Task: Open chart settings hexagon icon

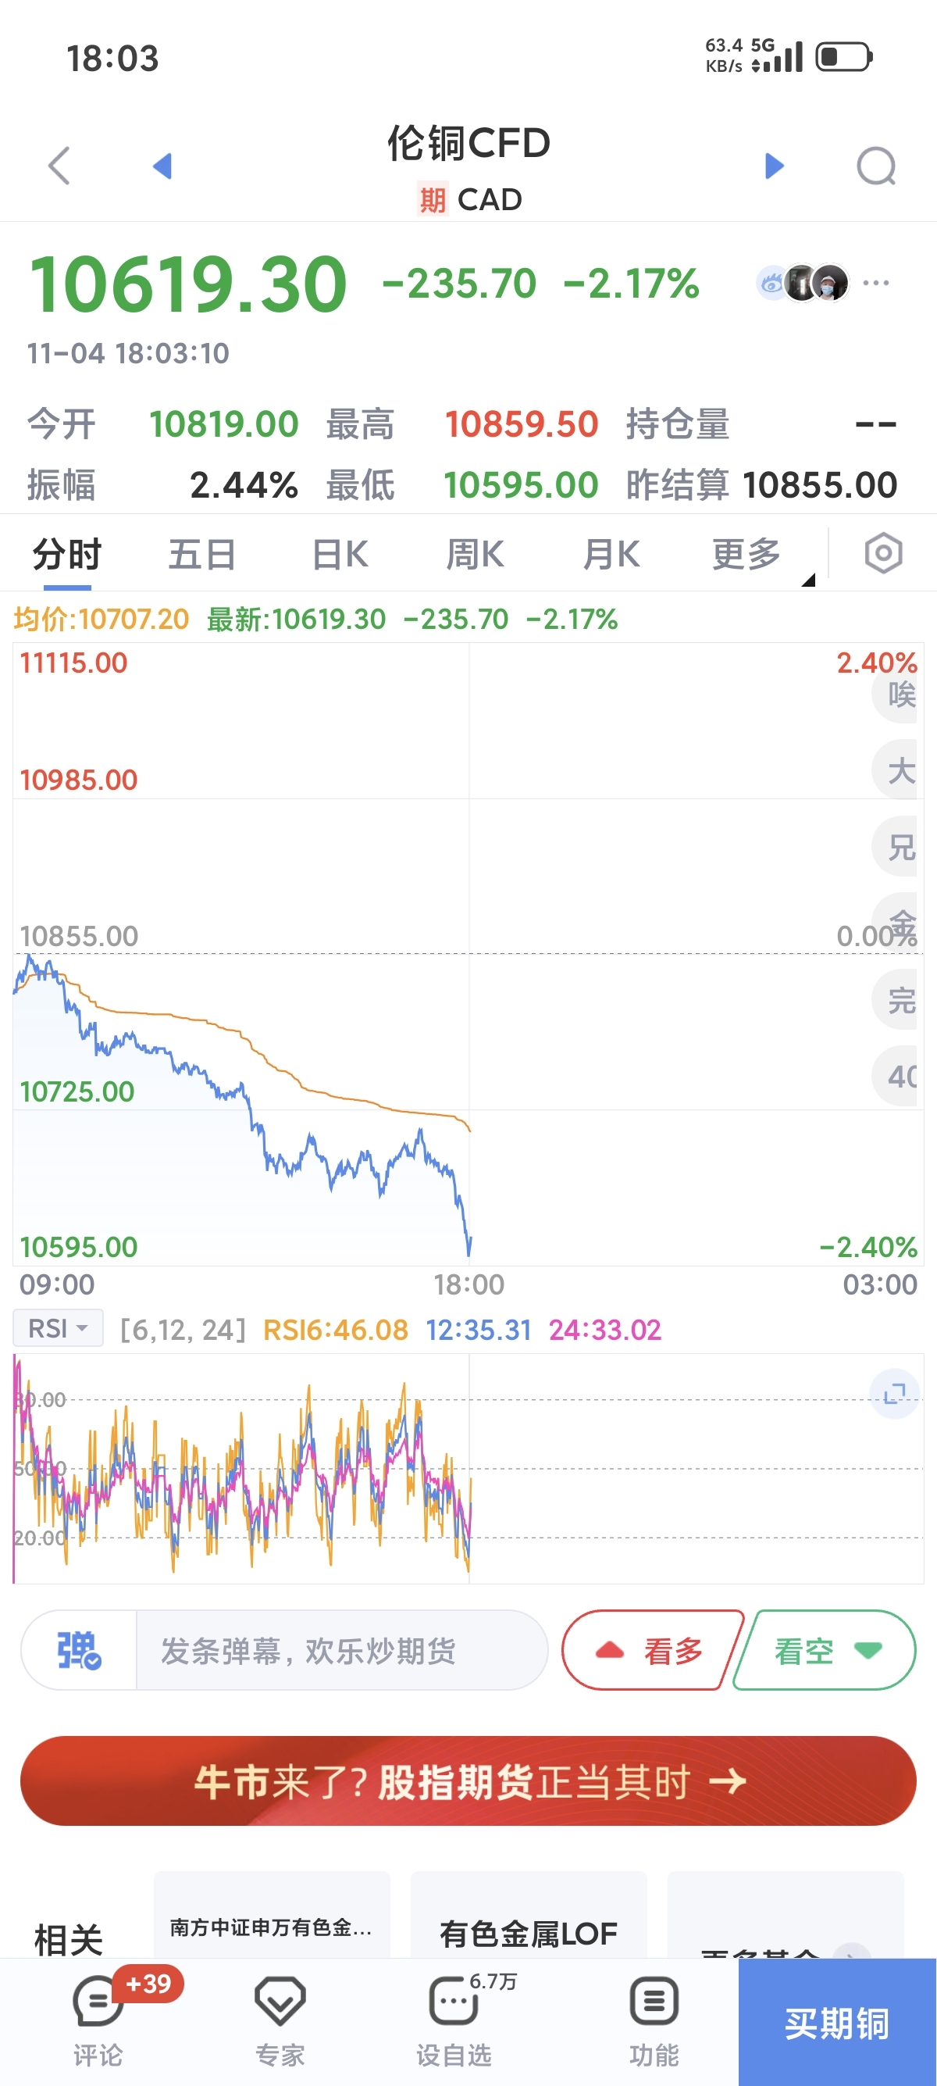Action: (883, 554)
